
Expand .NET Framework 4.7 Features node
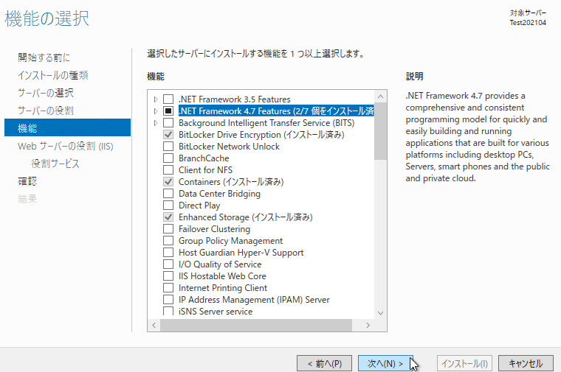pos(156,111)
